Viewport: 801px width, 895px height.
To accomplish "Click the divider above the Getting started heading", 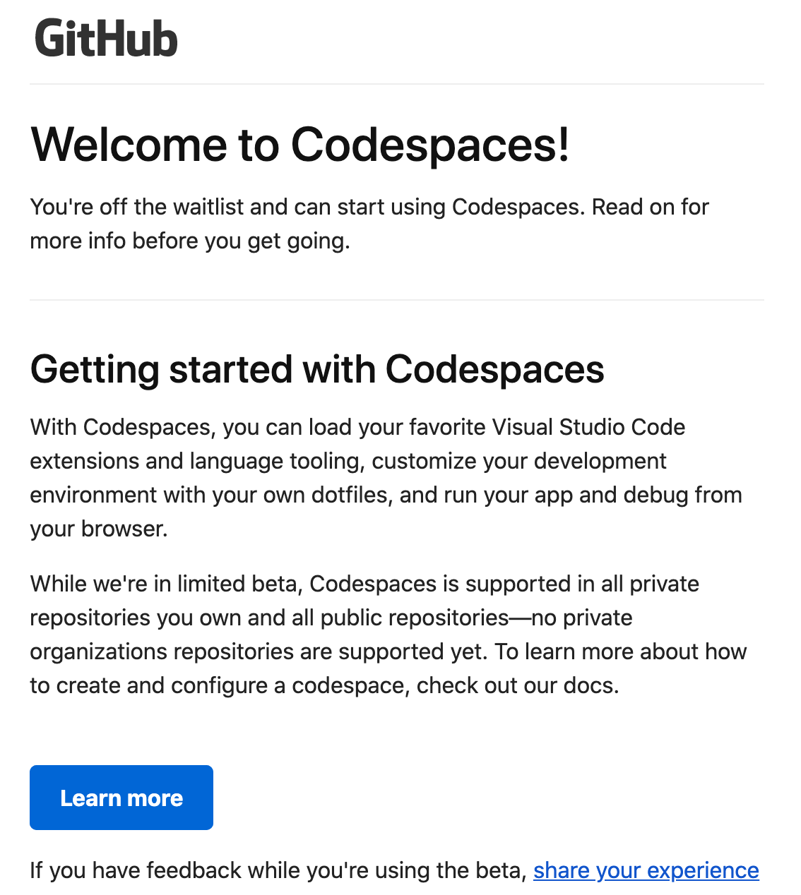I will [x=397, y=300].
